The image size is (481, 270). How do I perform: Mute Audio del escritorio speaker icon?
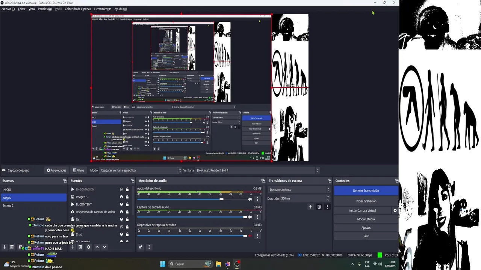point(250,199)
